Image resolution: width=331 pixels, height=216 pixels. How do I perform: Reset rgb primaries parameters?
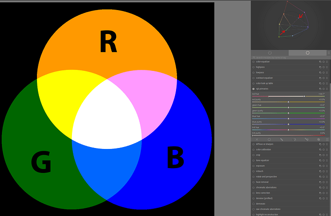[324, 89]
